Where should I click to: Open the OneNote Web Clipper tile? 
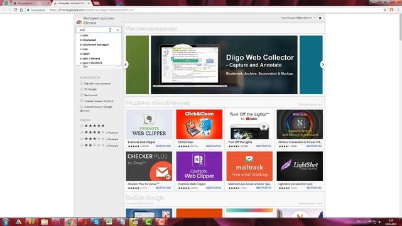pos(199,170)
